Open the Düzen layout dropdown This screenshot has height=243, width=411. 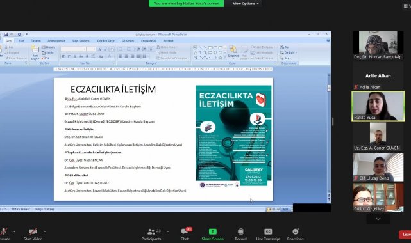coord(49,47)
